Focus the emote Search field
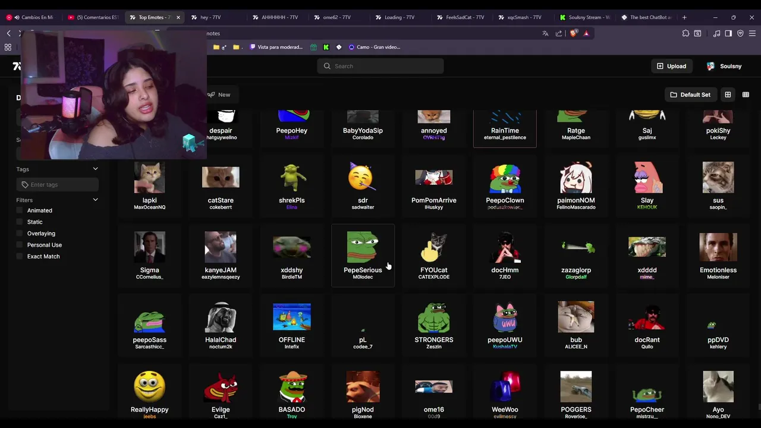This screenshot has width=761, height=428. click(x=380, y=66)
